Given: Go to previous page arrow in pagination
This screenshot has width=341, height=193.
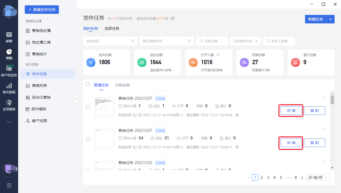Looking at the screenshot, I should [249, 178].
